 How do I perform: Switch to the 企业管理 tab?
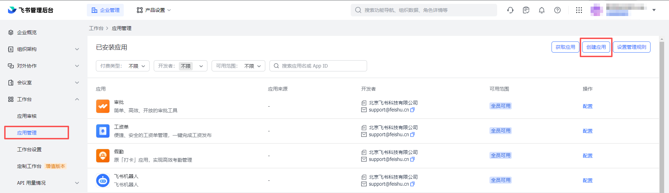click(105, 10)
